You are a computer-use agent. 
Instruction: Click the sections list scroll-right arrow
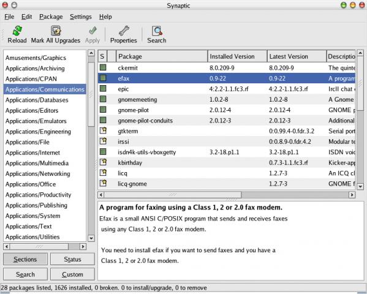(x=83, y=246)
